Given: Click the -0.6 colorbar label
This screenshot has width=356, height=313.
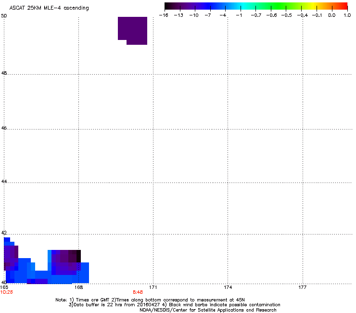Looking at the screenshot, I should pos(271,15).
